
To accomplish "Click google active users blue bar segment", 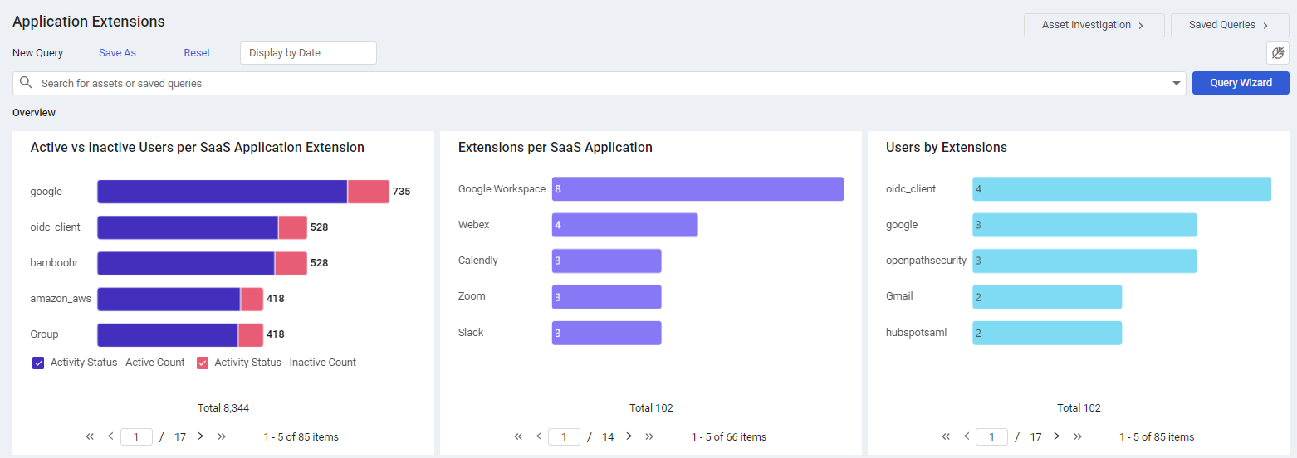I will pos(222,192).
